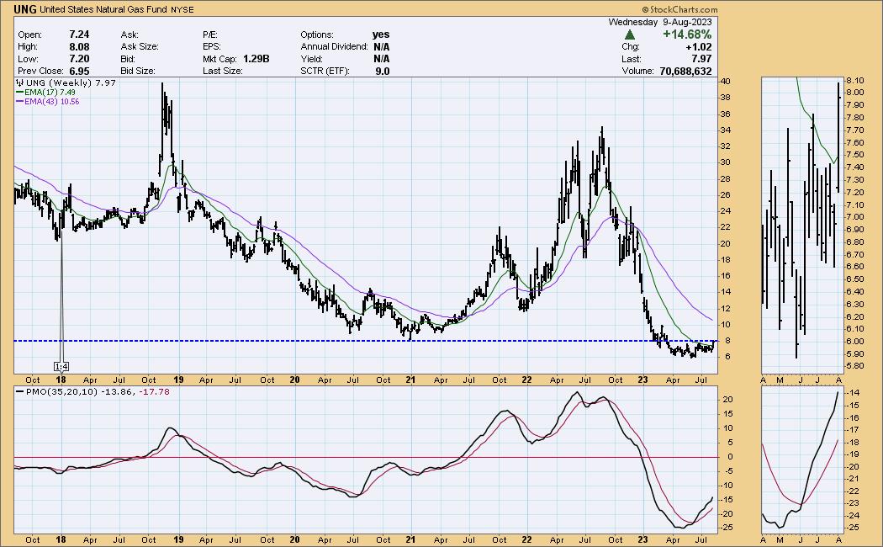Click the 'Bid:' label
Screen dimensions: 883x547
[x=128, y=59]
